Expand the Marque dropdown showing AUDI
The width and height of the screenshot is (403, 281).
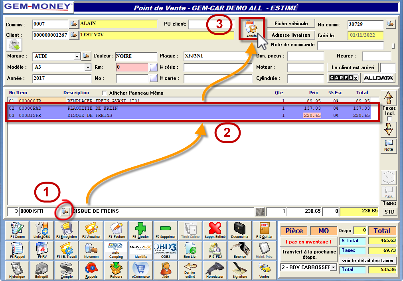pyautogui.click(x=77, y=56)
